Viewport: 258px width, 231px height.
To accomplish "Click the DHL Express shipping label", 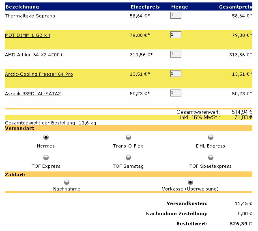I will tap(211, 146).
